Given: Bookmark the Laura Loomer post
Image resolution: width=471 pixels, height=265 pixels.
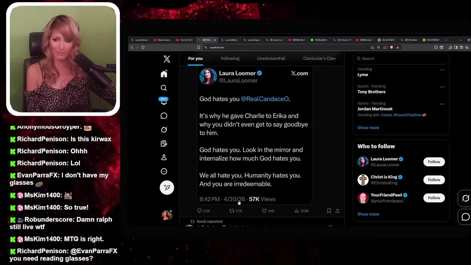Looking at the screenshot, I should 329,211.
